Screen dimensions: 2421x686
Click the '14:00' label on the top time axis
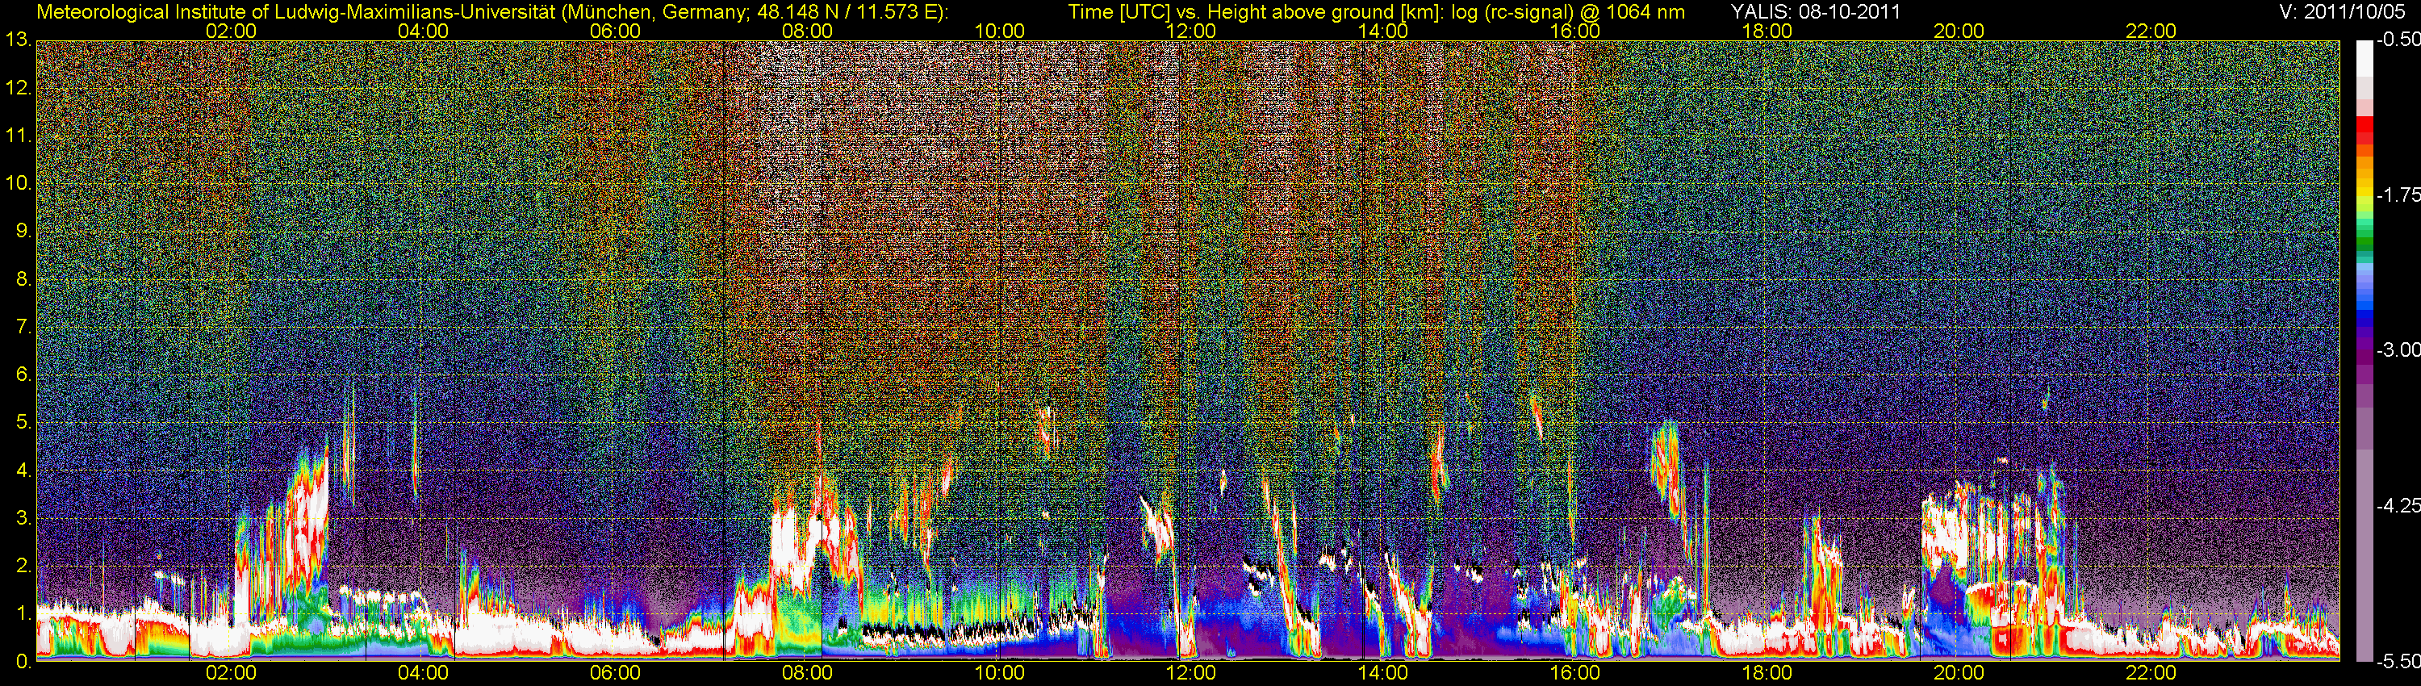pyautogui.click(x=1383, y=31)
